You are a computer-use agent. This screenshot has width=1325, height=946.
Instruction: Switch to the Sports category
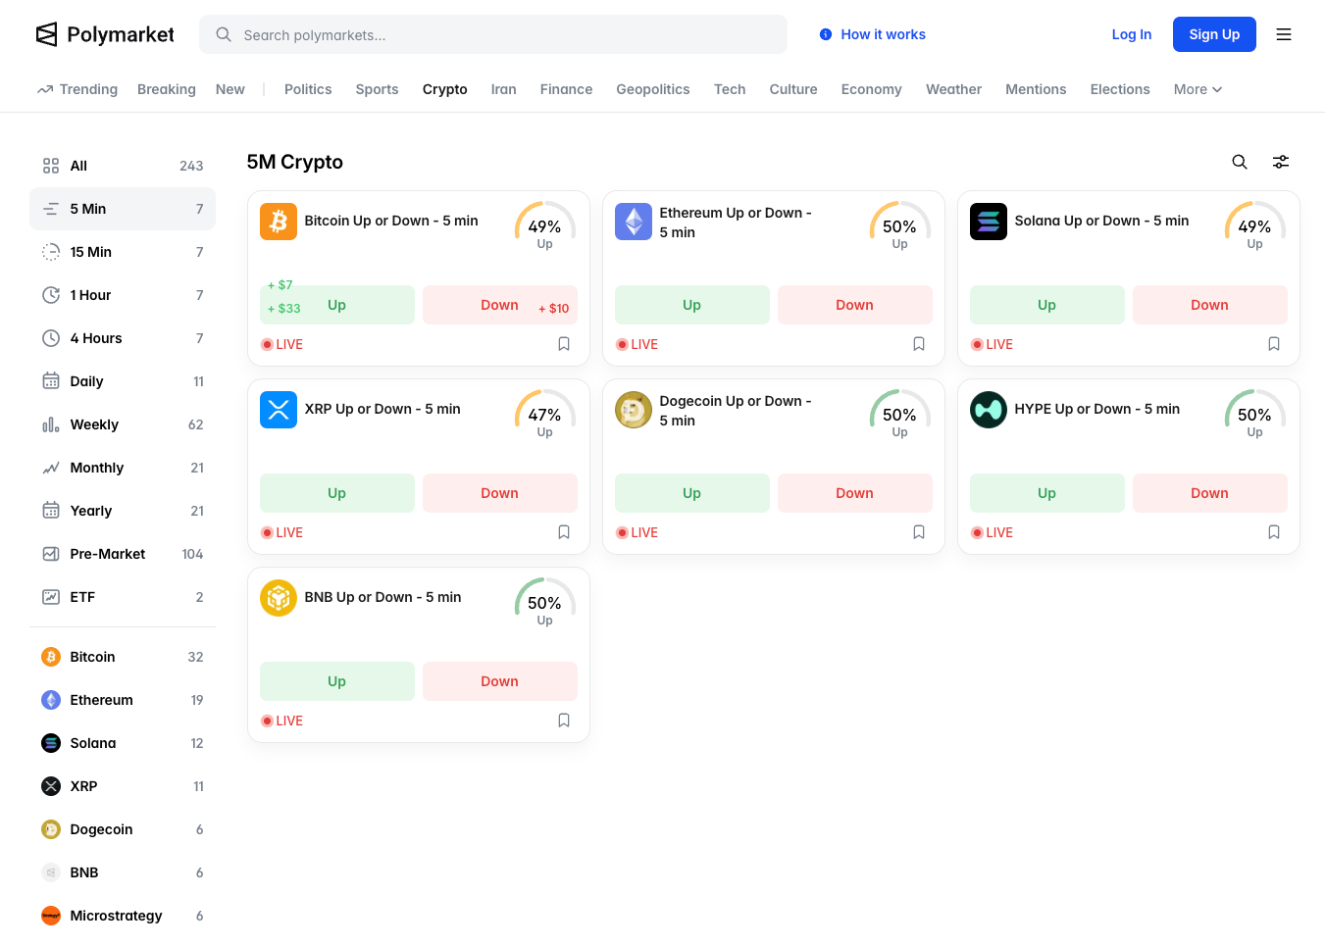coord(377,89)
